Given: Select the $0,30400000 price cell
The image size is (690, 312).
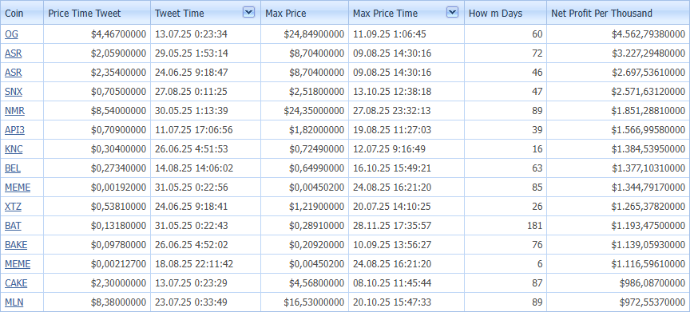Looking at the screenshot, I should pyautogui.click(x=97, y=149).
